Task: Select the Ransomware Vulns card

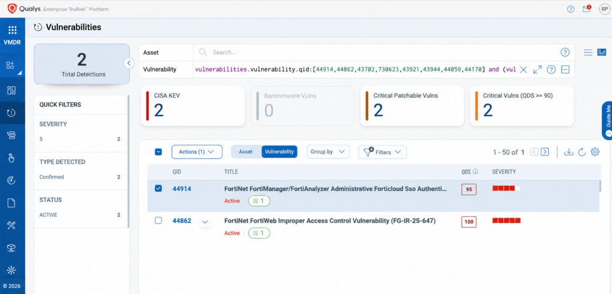Action: pos(303,106)
